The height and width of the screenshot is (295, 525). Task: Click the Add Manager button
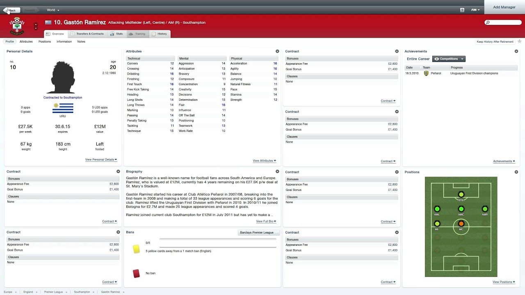click(x=504, y=7)
